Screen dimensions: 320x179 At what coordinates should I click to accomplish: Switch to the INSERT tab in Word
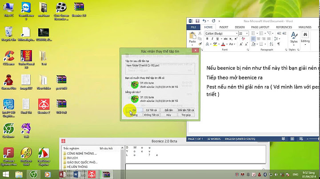[224, 27]
